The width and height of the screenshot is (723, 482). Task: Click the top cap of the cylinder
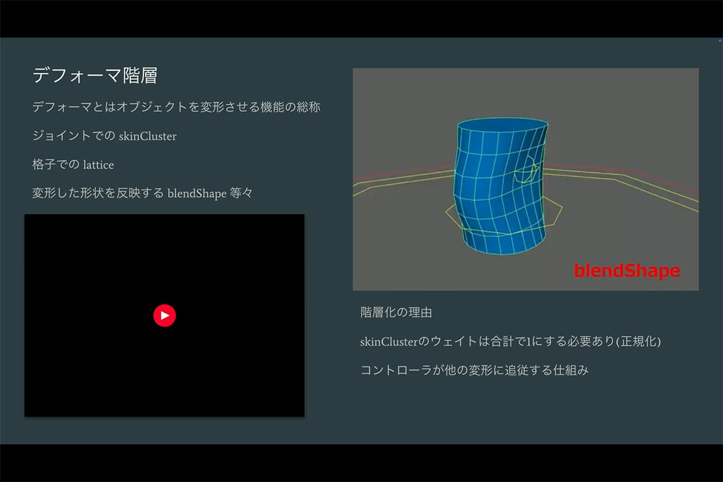coord(503,126)
